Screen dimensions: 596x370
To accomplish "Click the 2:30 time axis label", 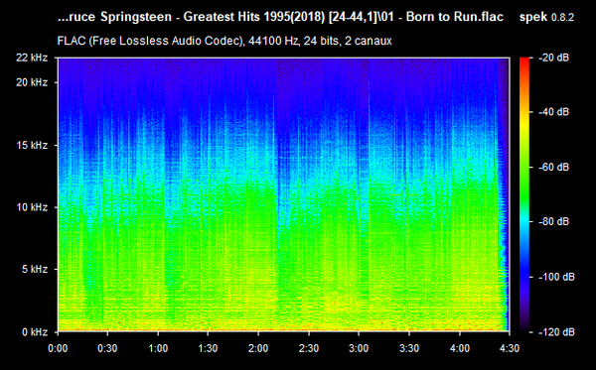I will pyautogui.click(x=309, y=348).
